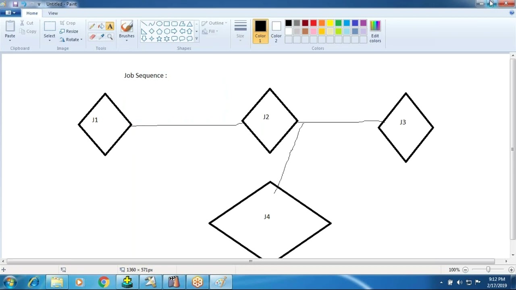This screenshot has height=290, width=516.
Task: Click the Save icon in title bar
Action: pos(15,4)
